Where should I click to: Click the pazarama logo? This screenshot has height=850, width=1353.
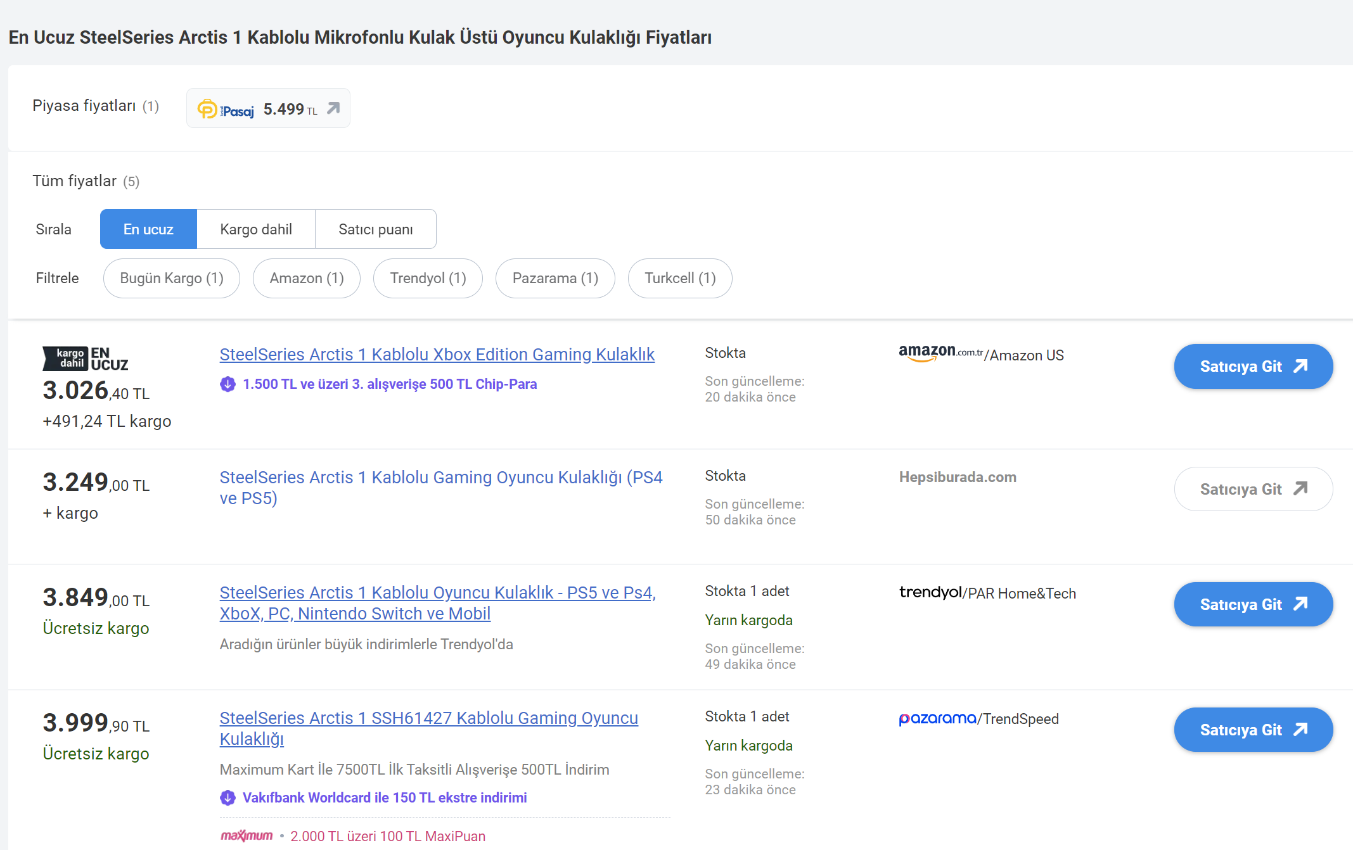coord(938,718)
